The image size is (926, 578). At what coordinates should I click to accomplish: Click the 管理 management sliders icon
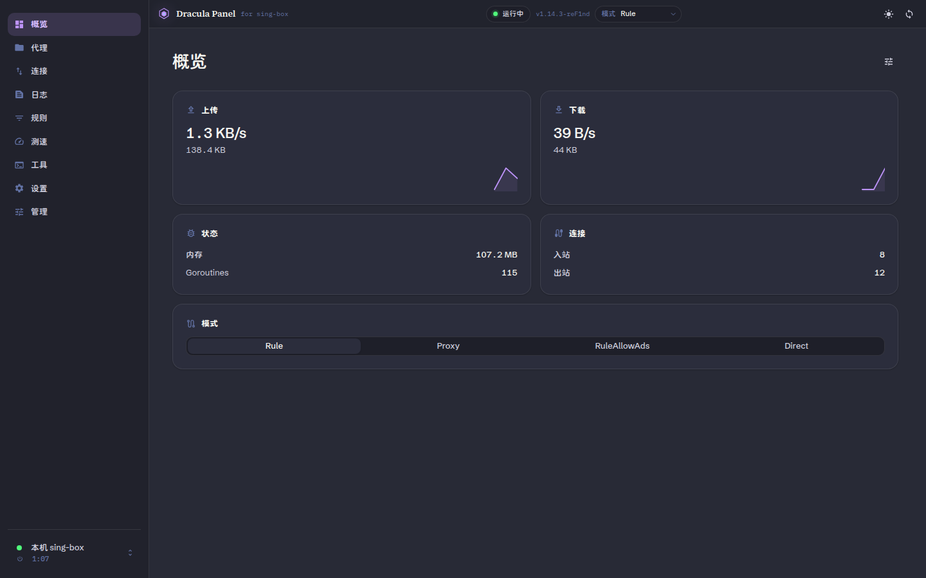click(x=19, y=212)
